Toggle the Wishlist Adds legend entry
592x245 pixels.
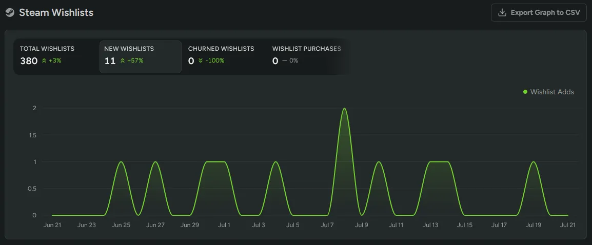pyautogui.click(x=548, y=92)
